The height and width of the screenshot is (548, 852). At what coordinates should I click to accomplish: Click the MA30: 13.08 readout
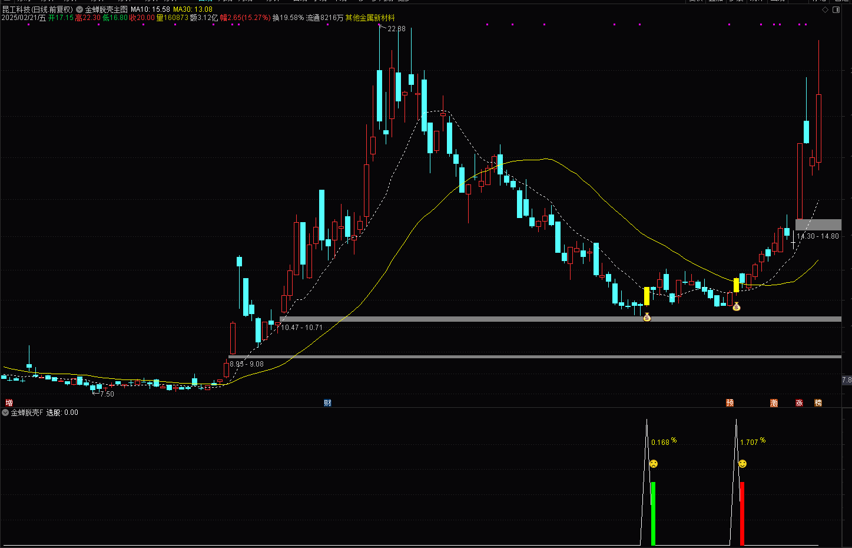pos(193,9)
